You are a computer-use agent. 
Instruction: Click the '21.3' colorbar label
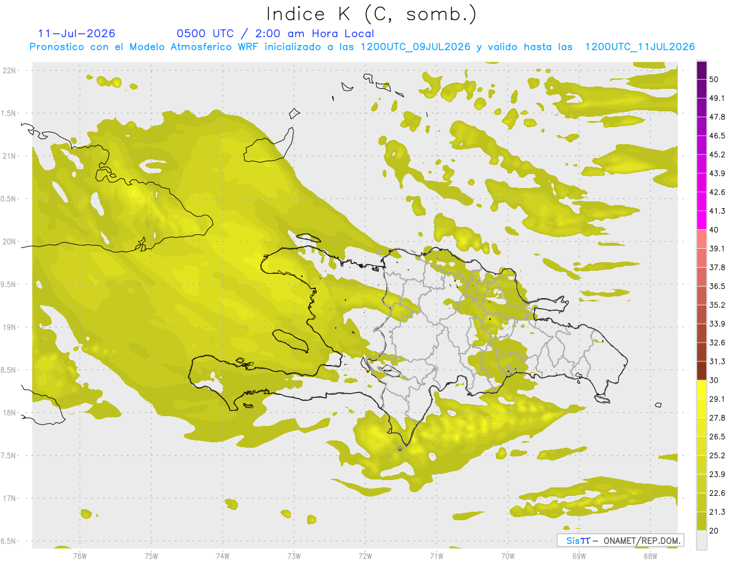point(717,512)
